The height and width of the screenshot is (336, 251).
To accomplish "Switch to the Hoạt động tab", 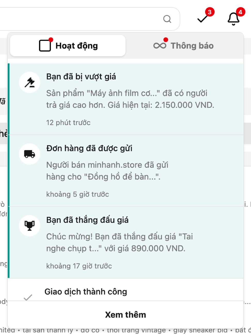I will pyautogui.click(x=68, y=46).
